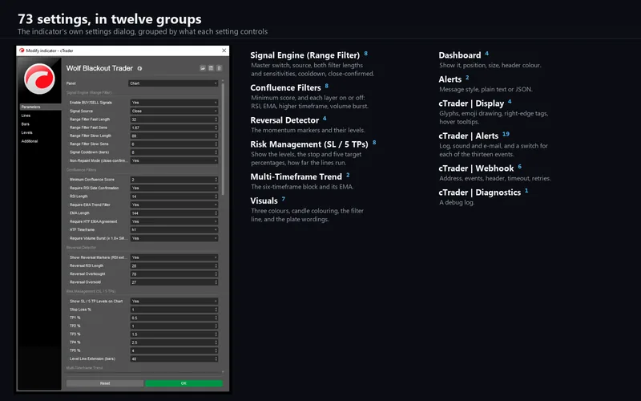Image resolution: width=641 pixels, height=401 pixels.
Task: Switch to the Bars tab
Action: coord(26,124)
